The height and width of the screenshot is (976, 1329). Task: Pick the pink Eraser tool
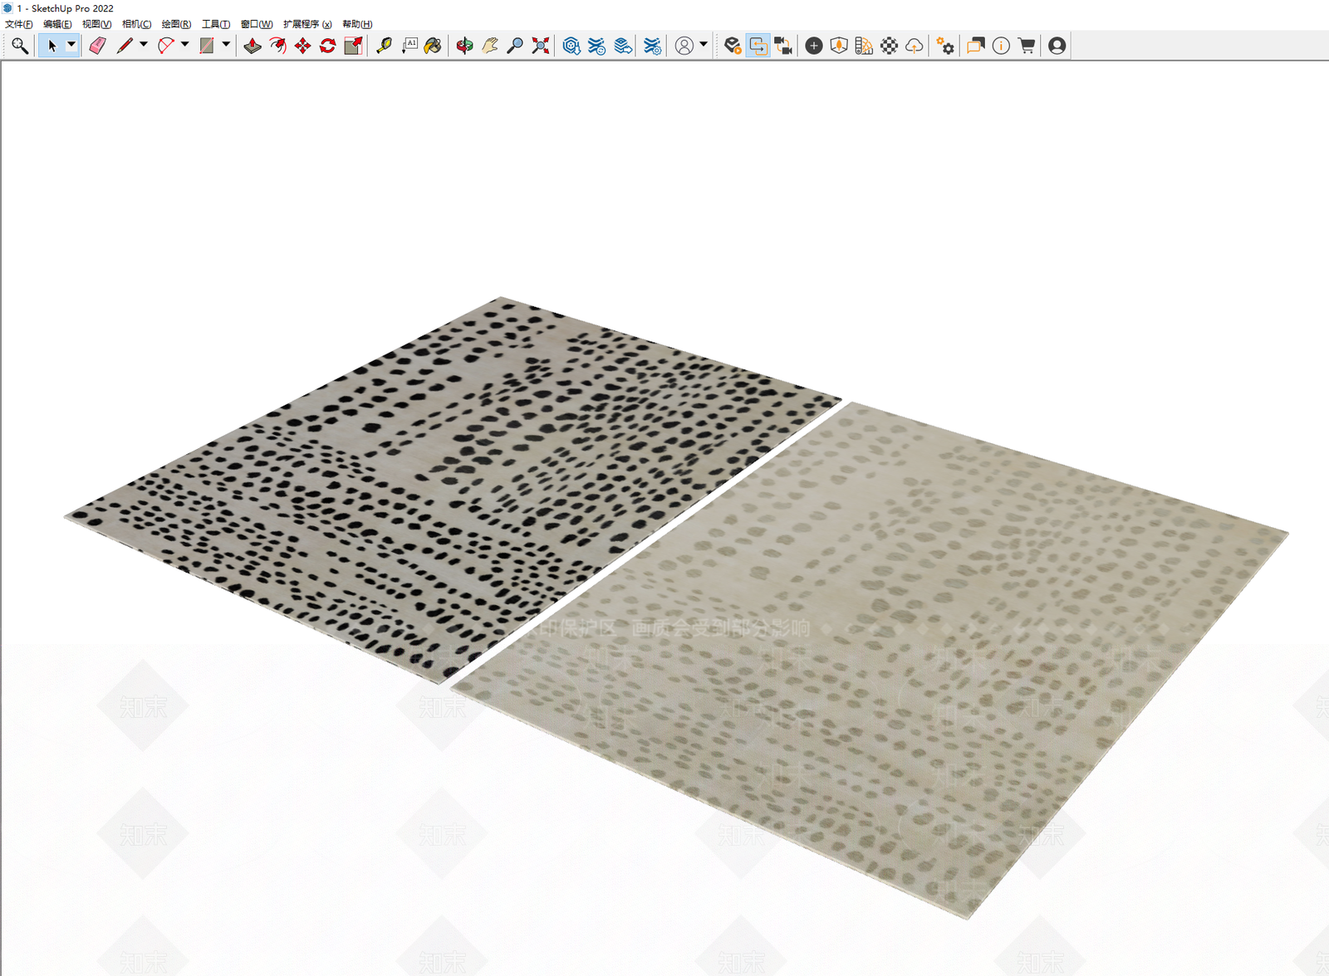97,46
